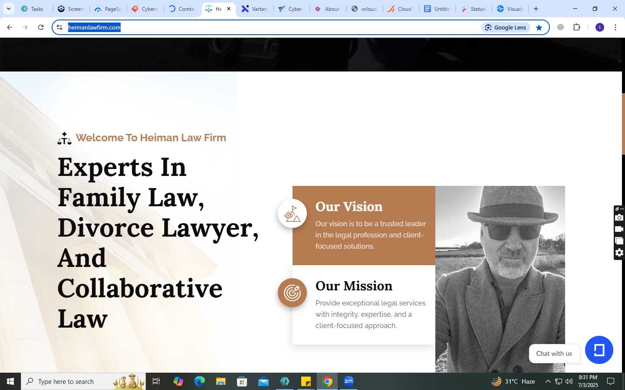Open the tab search dropdown arrow
The width and height of the screenshot is (625, 390).
[8, 9]
